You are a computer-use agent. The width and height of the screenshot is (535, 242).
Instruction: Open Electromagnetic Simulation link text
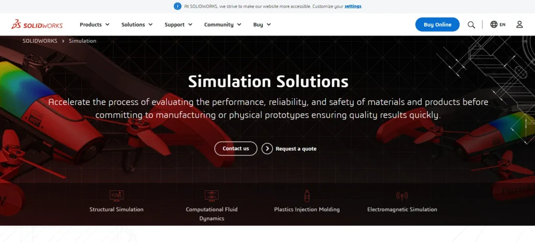[402, 209]
